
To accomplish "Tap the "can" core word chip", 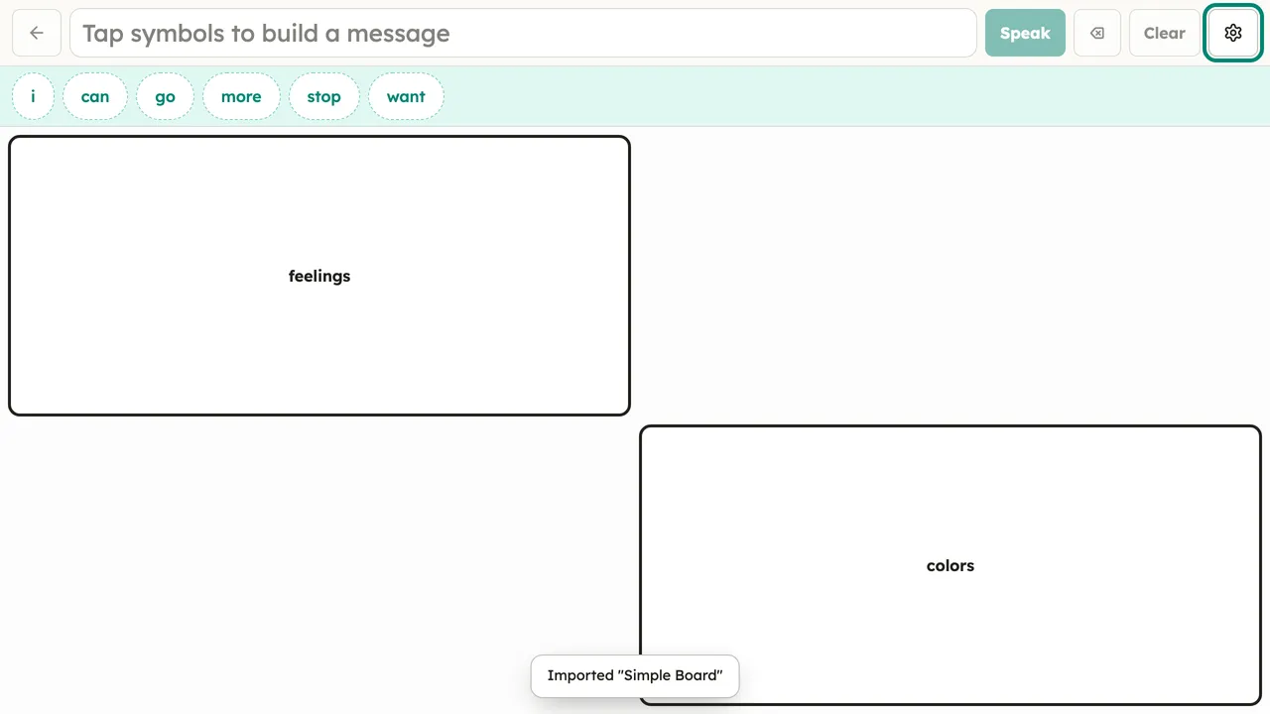I will (x=95, y=96).
